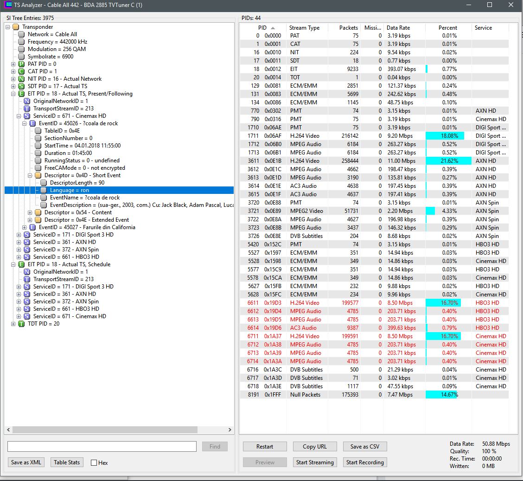Image resolution: width=523 pixels, height=481 pixels.
Task: Enable the Hex checkbox
Action: click(94, 462)
